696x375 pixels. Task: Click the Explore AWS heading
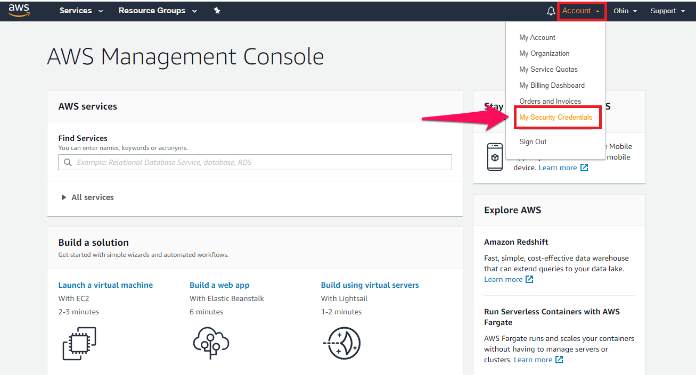(513, 210)
